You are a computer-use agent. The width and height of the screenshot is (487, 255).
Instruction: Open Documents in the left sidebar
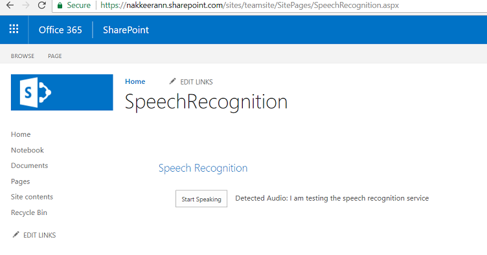point(30,165)
